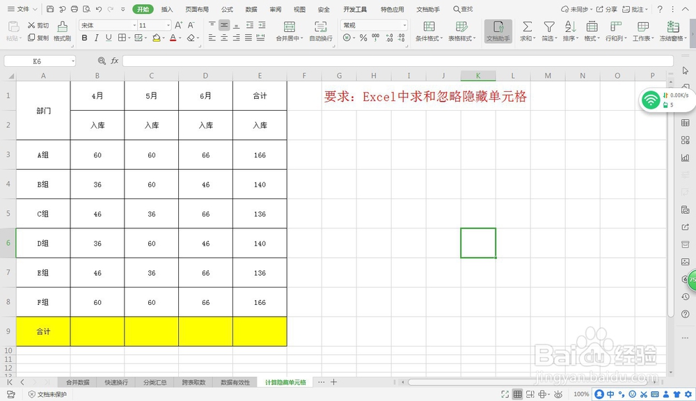Toggle left horizontal alignment
The width and height of the screenshot is (696, 401).
(212, 38)
